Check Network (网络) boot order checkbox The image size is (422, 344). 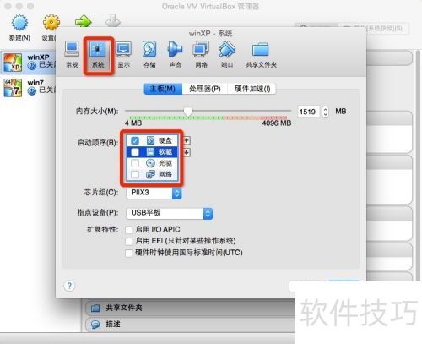135,174
